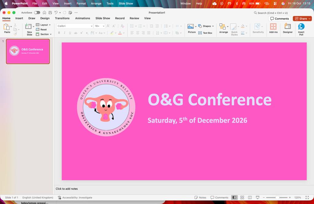
Task: Click the New Slide icon
Action: [28, 26]
